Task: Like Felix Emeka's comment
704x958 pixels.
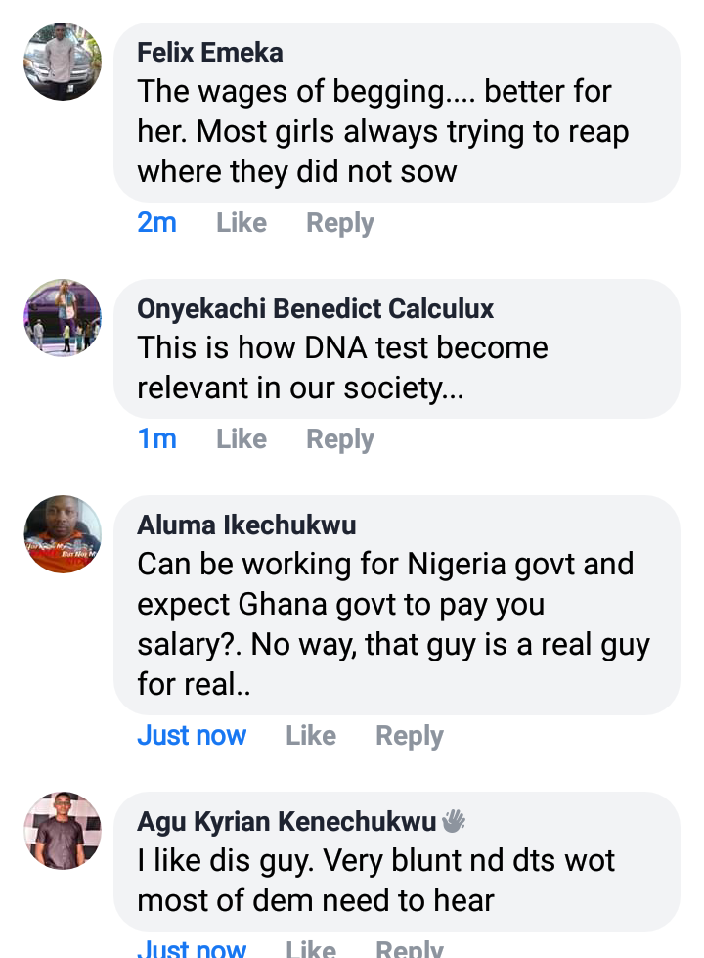Action: [x=242, y=223]
